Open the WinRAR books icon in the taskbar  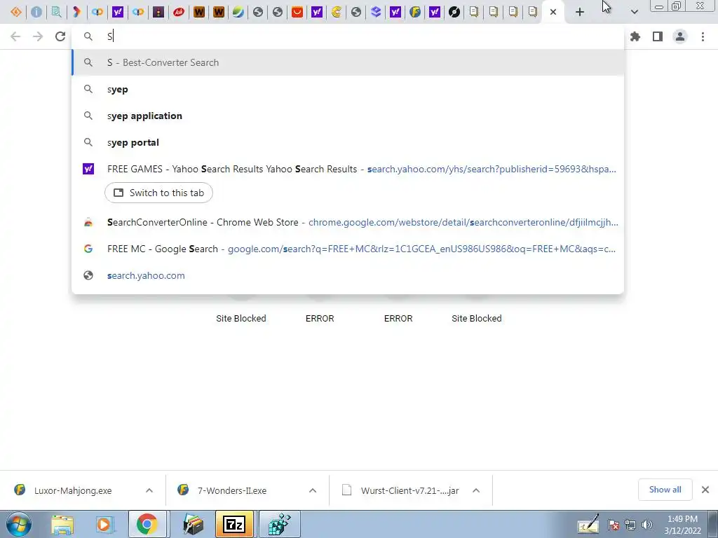point(194,524)
